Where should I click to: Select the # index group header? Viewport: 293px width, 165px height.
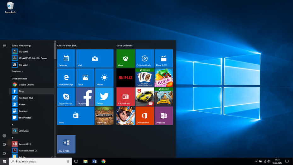click(x=12, y=125)
